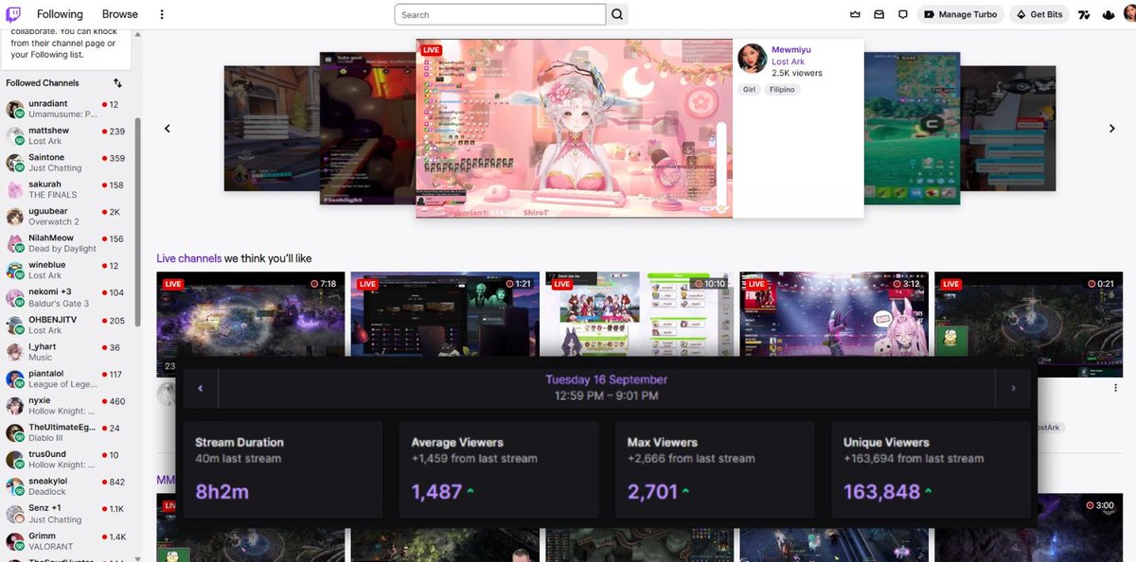This screenshot has height=562, width=1136.
Task: Click Lost Ark category link for Mewmiyu
Action: [x=788, y=61]
